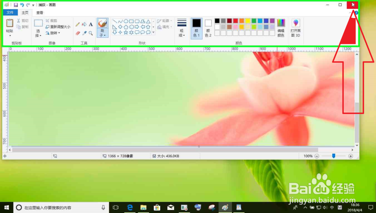Open Microsoft Edge from taskbar
The image size is (376, 213).
(x=130, y=207)
